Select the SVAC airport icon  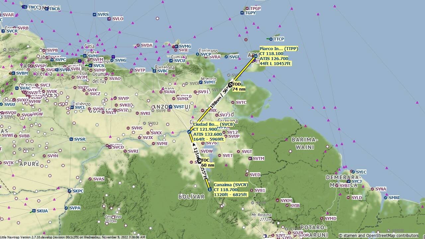pos(17,88)
